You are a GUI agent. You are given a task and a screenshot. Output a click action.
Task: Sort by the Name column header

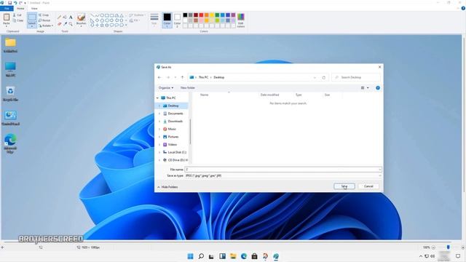(204, 95)
